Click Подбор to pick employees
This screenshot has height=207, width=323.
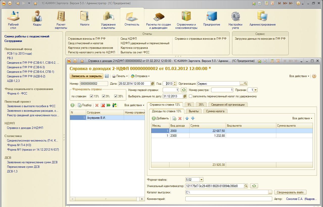tap(85, 105)
